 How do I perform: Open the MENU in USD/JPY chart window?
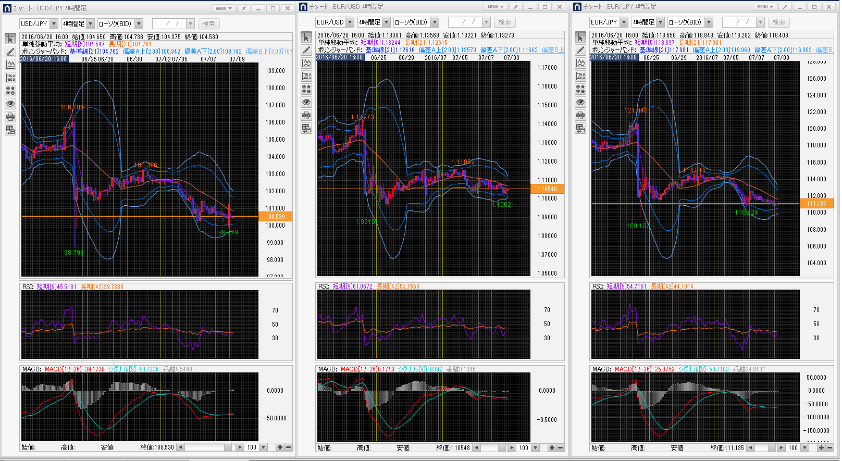[x=223, y=8]
